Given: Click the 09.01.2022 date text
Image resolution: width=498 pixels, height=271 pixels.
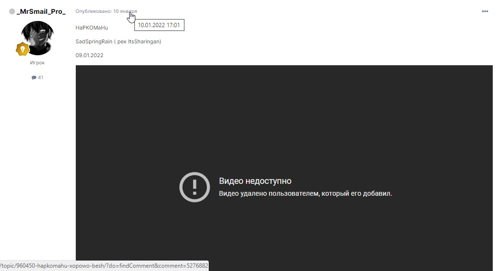Looking at the screenshot, I should [90, 55].
